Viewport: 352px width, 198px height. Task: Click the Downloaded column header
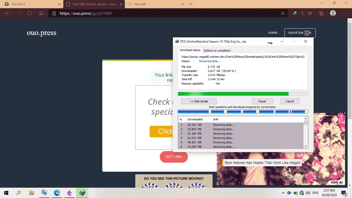point(198,119)
